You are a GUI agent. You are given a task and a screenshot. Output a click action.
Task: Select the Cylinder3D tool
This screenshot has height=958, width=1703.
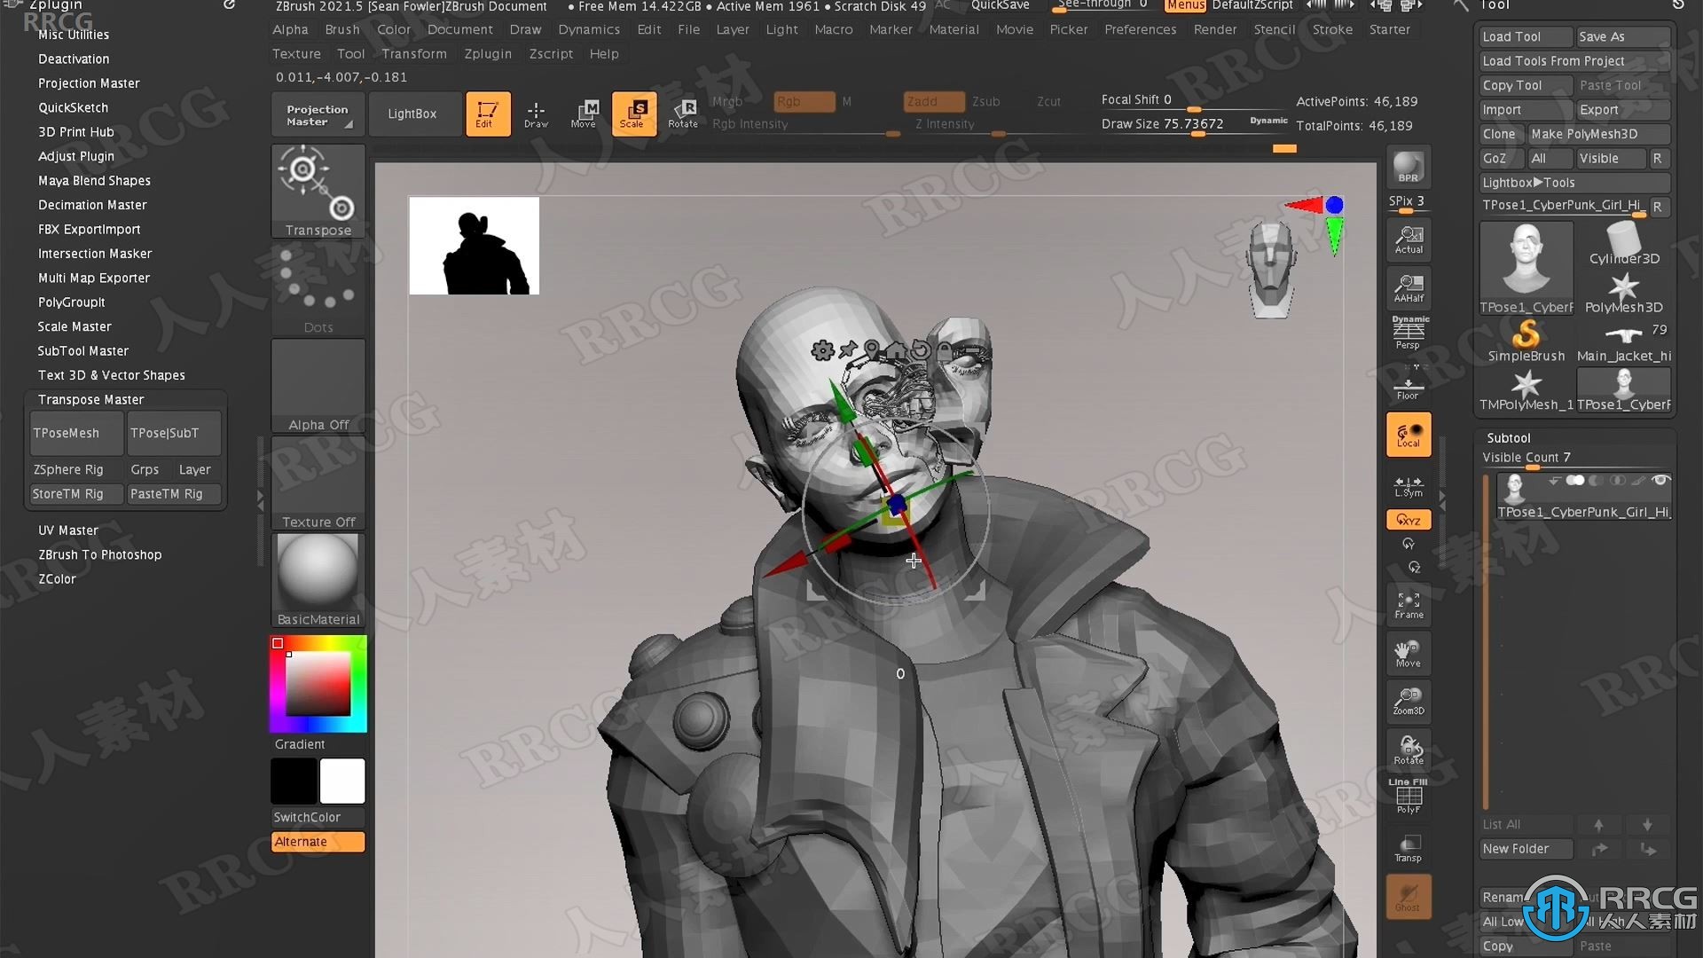[x=1624, y=244]
